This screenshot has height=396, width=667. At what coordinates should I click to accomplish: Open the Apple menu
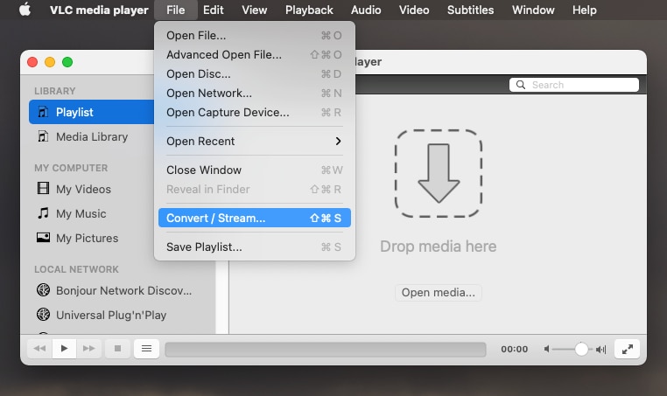pyautogui.click(x=25, y=10)
